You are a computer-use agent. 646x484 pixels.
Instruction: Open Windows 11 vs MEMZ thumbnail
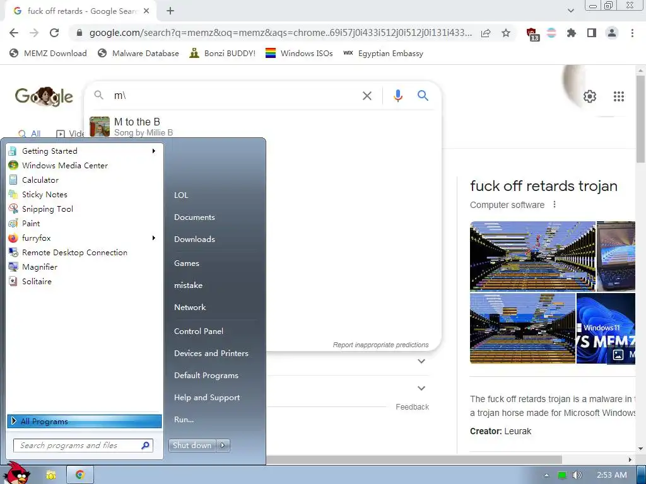(x=606, y=328)
